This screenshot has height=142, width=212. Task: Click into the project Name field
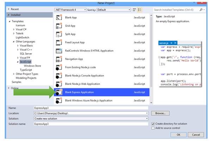[x=91, y=108]
